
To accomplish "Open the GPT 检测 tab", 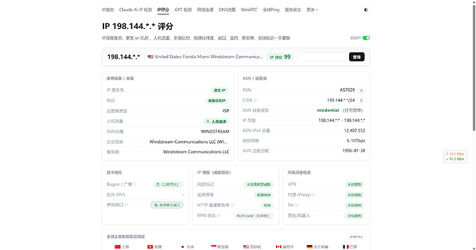I will point(183,10).
